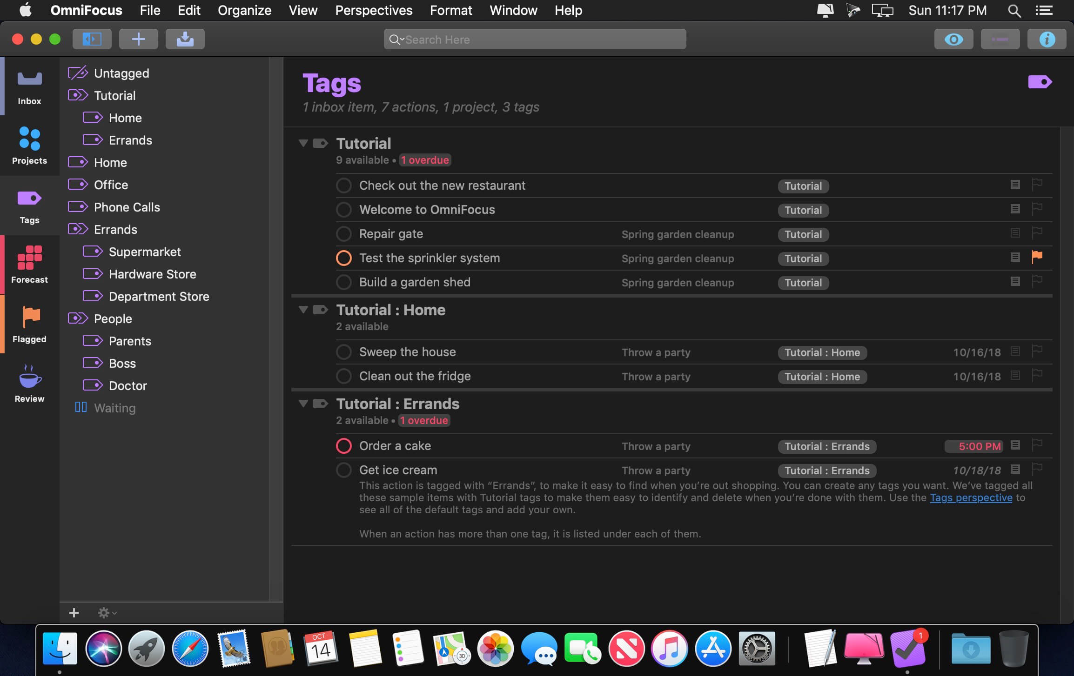Open the Organize menu
The image size is (1074, 676).
[244, 10]
